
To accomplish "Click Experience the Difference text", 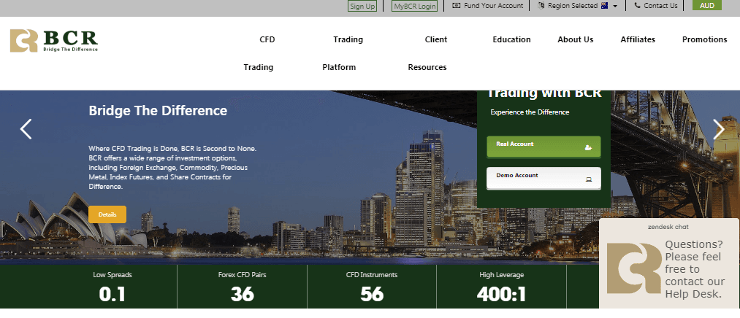I will pos(530,112).
